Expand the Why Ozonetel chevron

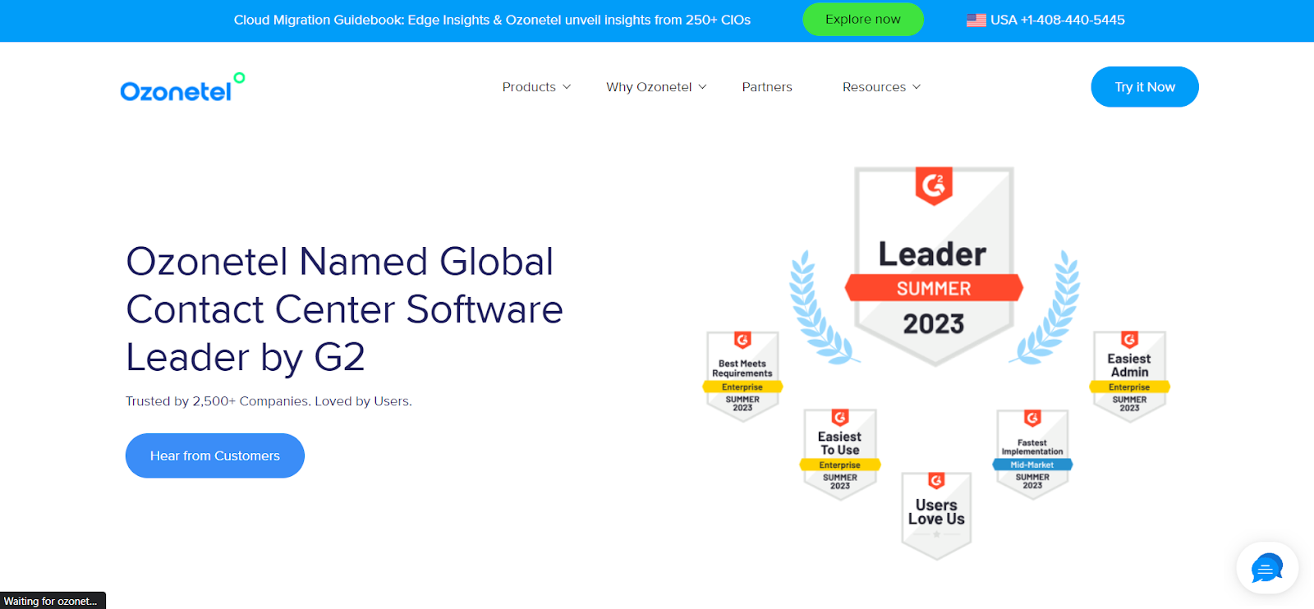702,87
